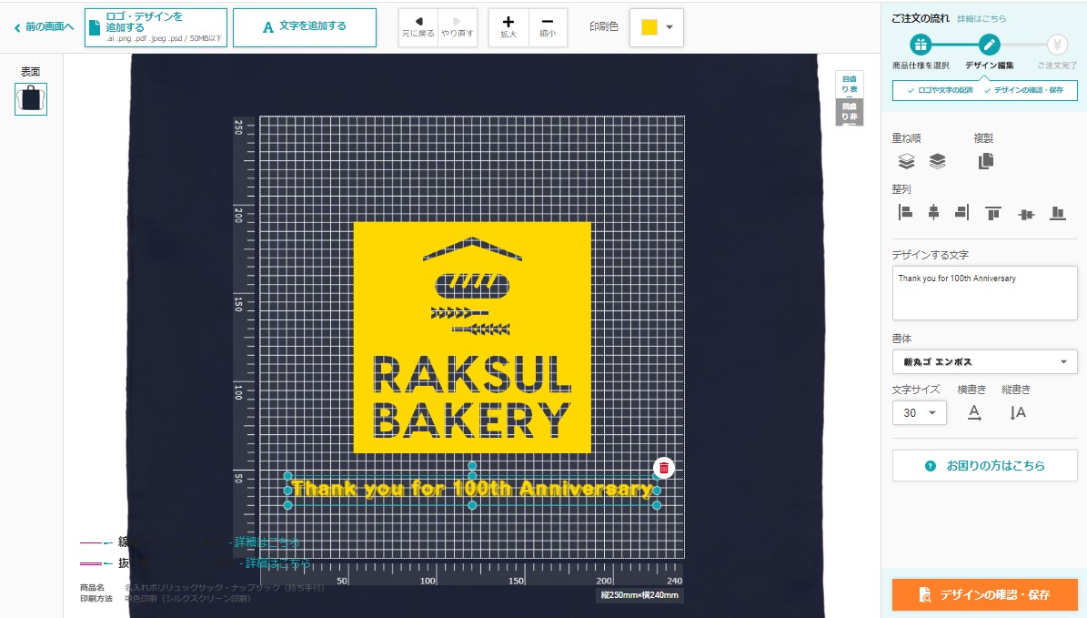Enable ruler display (目盛り表示) toggle
Viewport: 1087px width, 618px height.
pos(850,84)
